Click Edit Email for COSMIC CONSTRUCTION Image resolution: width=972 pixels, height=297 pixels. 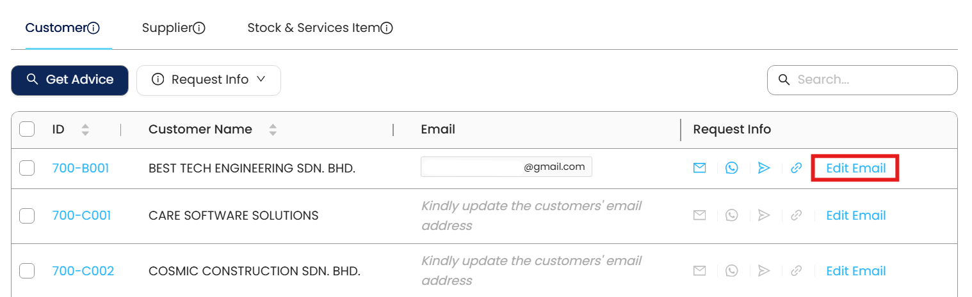point(855,271)
